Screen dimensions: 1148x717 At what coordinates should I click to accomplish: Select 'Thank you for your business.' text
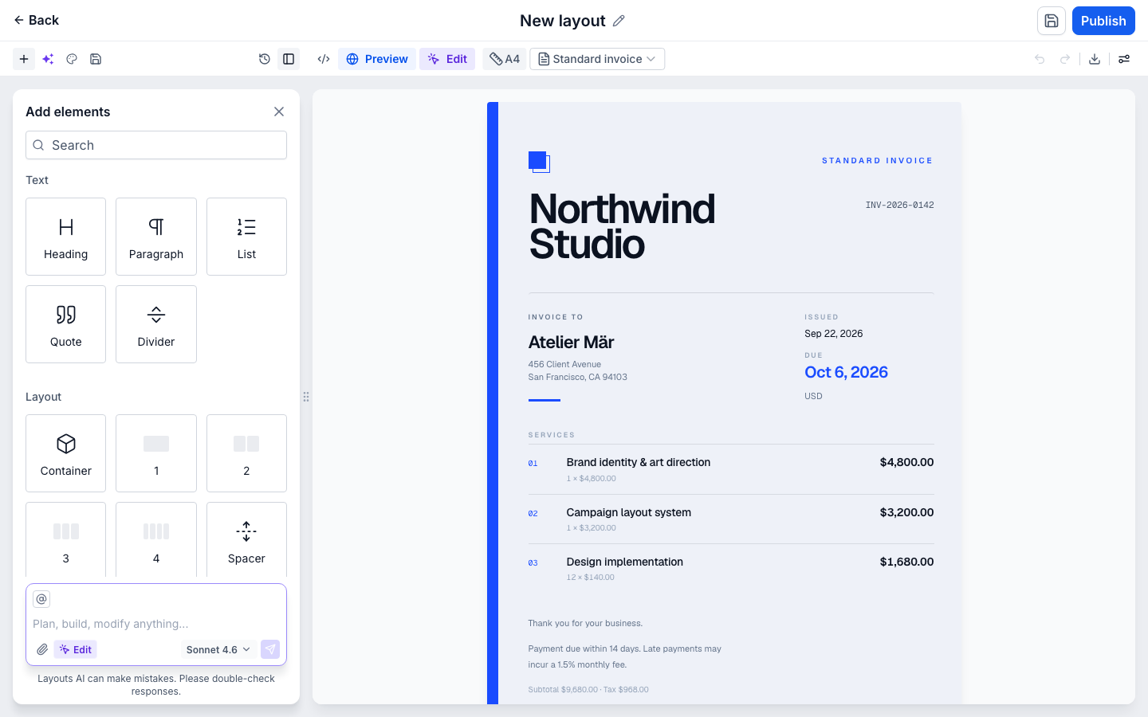[x=585, y=623]
